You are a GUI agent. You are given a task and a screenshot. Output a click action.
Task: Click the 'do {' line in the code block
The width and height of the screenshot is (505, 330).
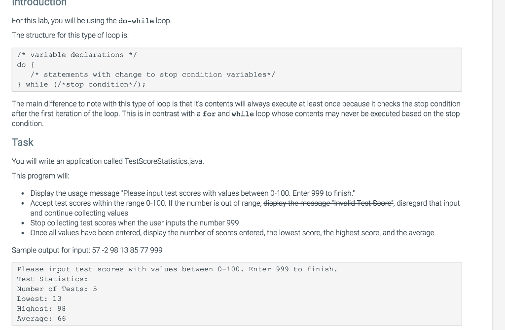[26, 65]
